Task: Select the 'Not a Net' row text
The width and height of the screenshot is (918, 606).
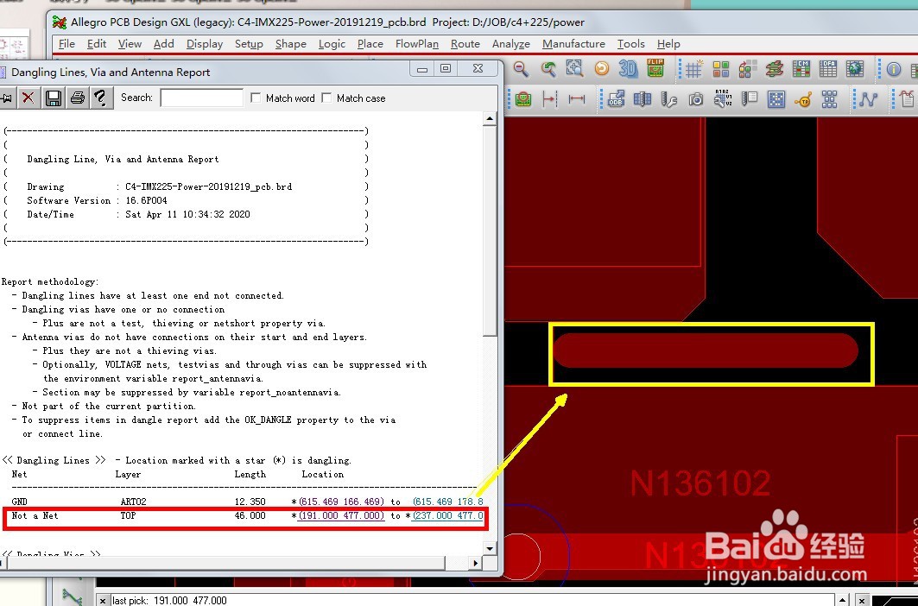Action: coord(35,516)
